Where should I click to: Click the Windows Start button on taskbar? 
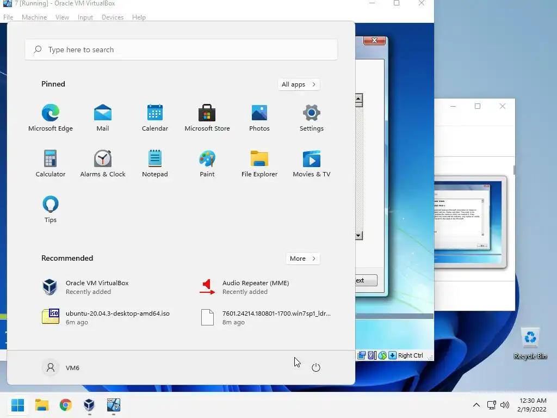(x=18, y=405)
